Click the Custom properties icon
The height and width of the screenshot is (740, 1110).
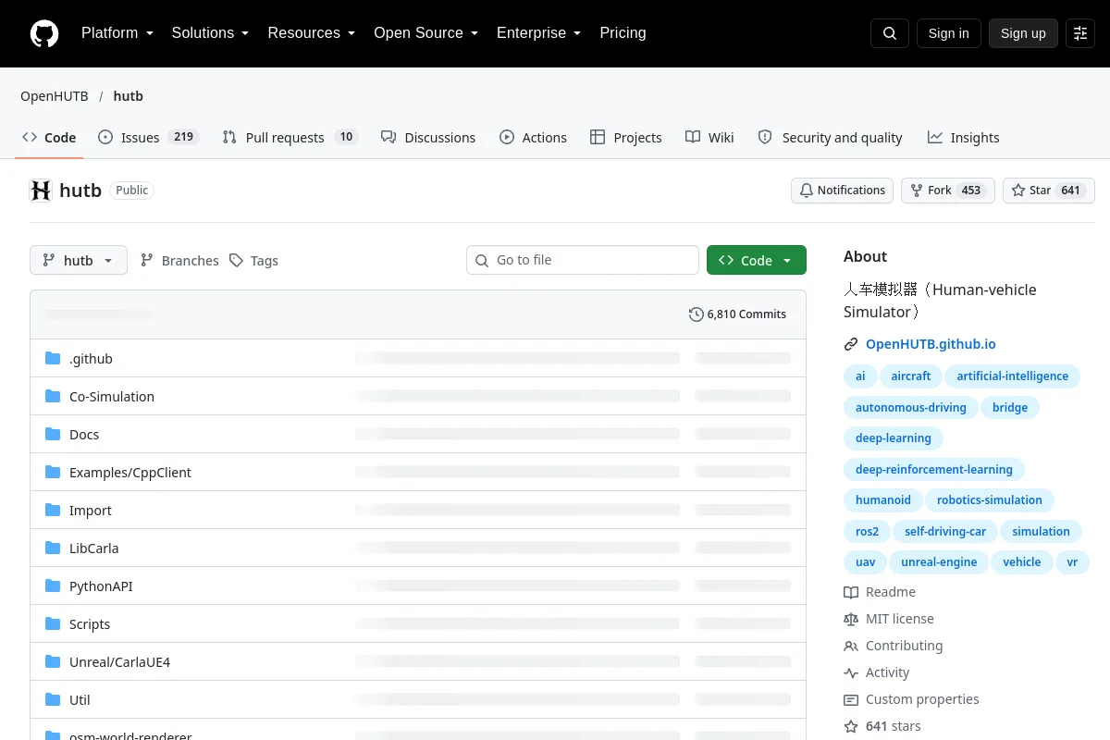[x=851, y=699]
